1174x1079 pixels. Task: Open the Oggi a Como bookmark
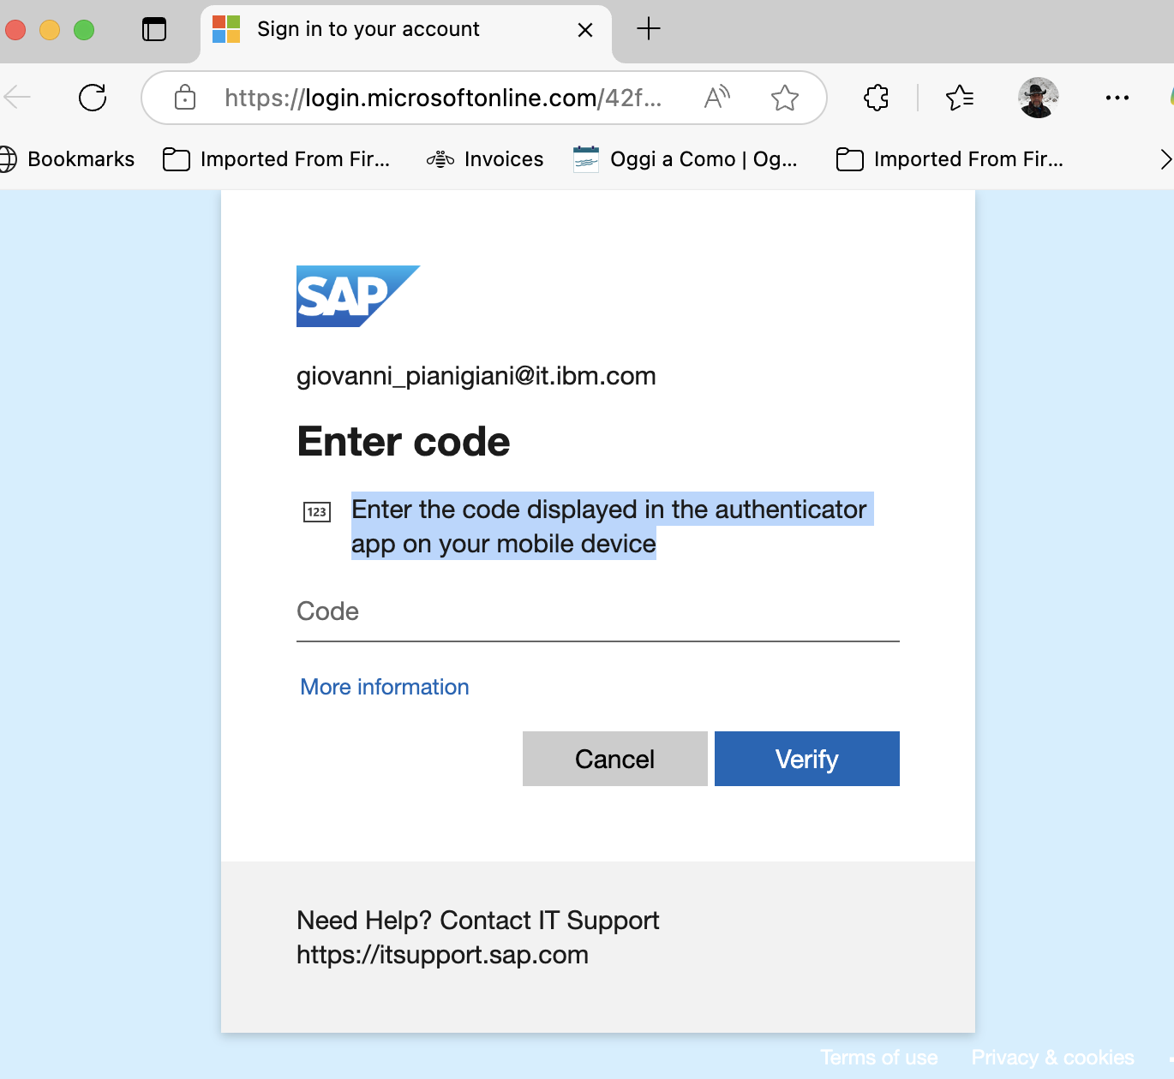click(x=686, y=159)
